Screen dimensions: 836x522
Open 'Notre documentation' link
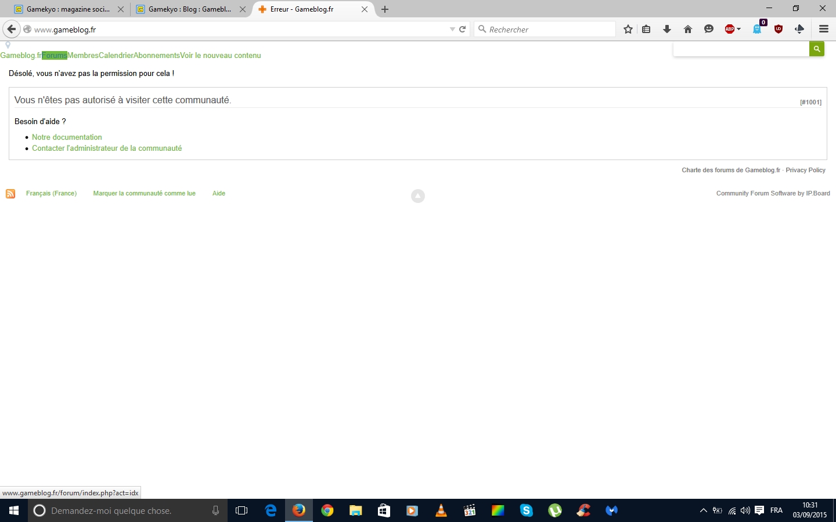[67, 137]
